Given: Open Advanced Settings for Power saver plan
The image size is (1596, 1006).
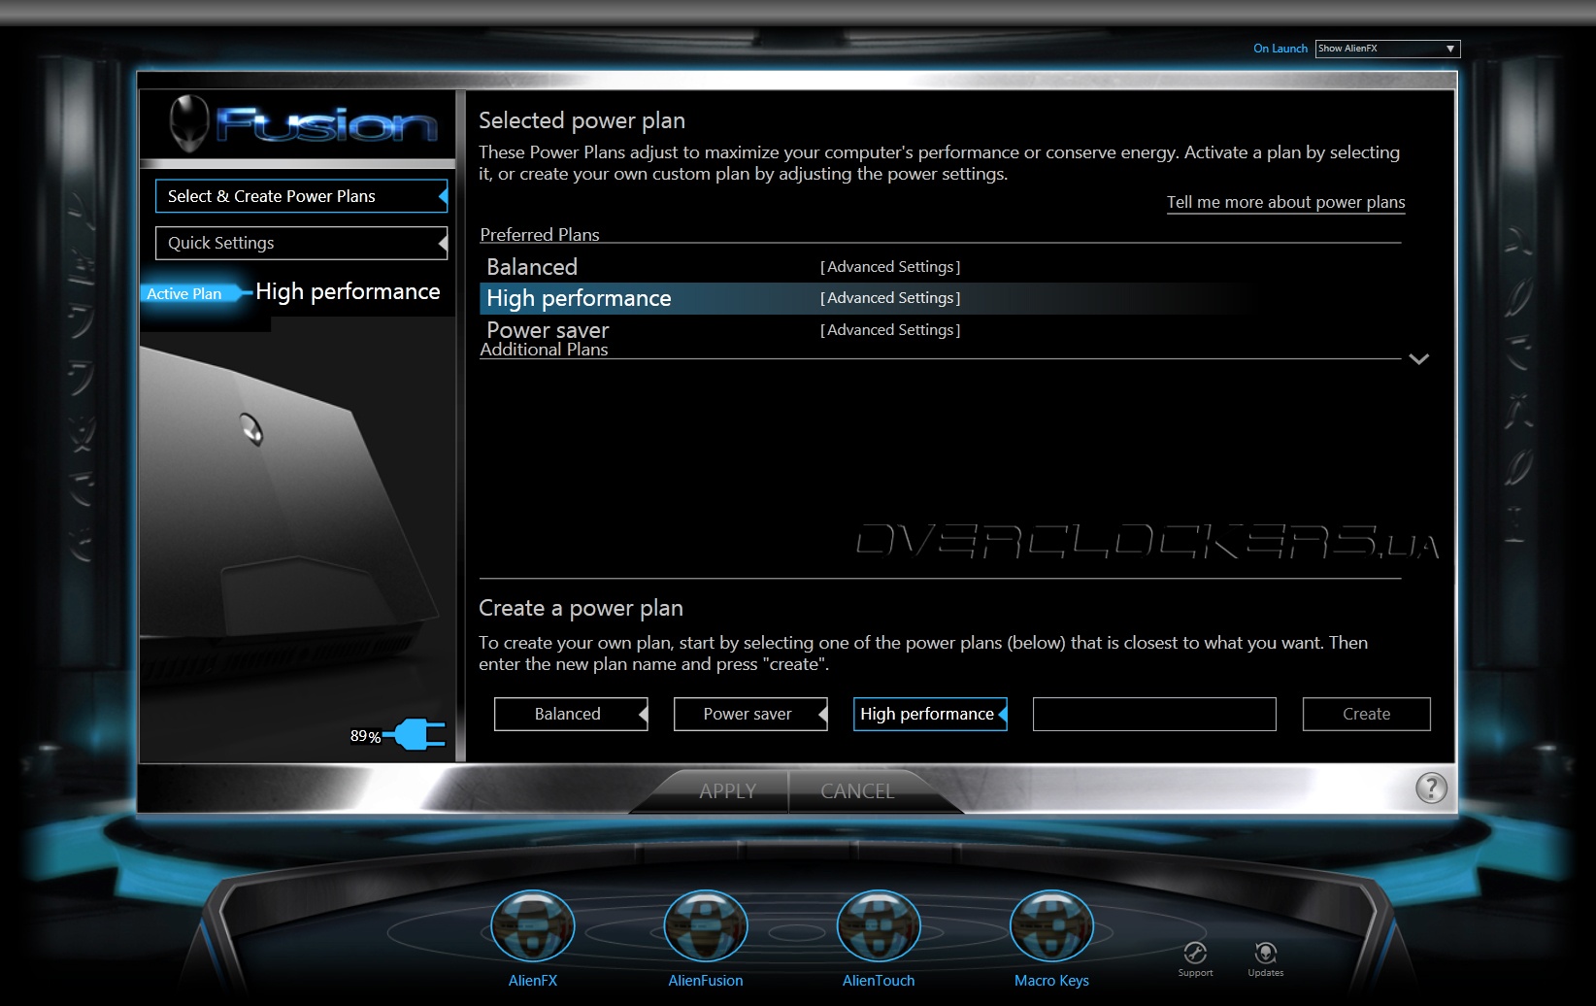Looking at the screenshot, I should [890, 330].
